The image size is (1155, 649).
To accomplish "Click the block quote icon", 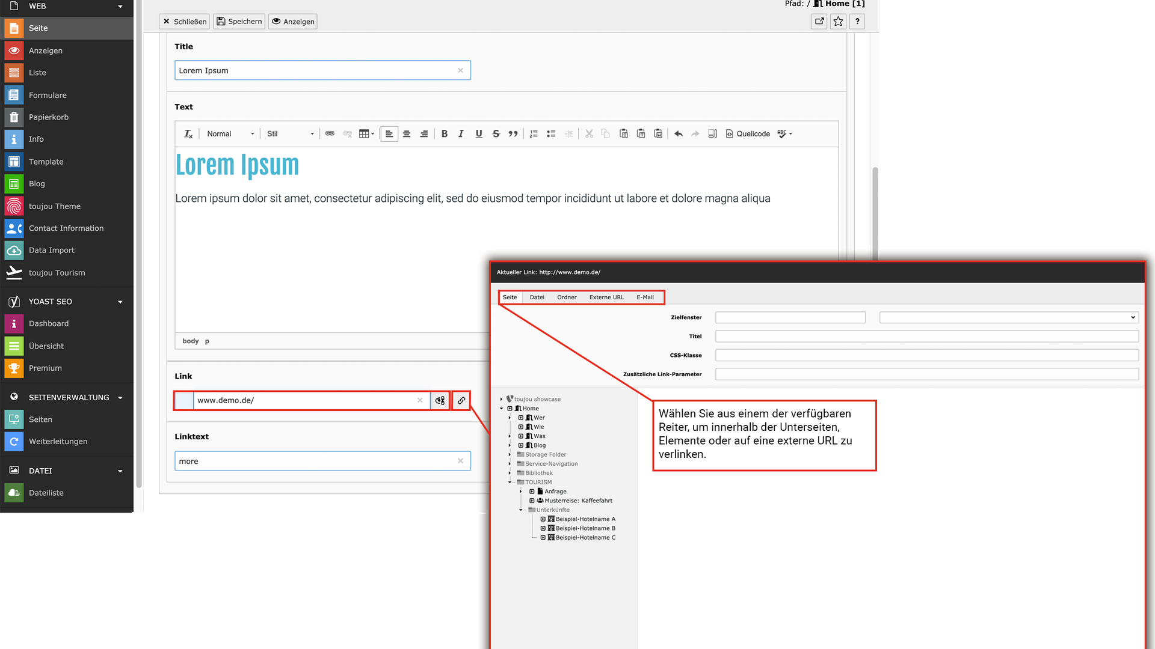I will pyautogui.click(x=513, y=134).
